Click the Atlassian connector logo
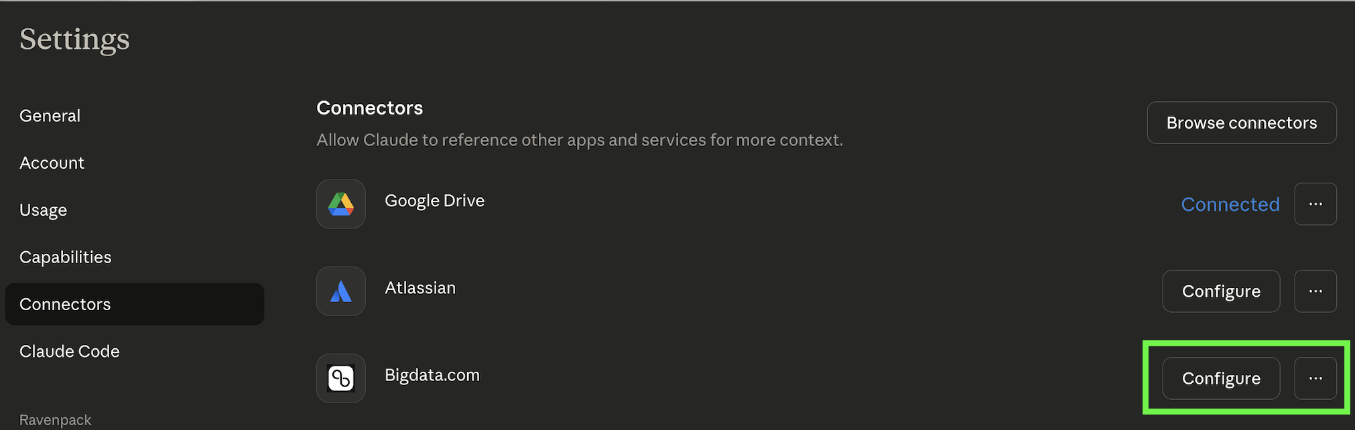This screenshot has height=430, width=1355. pyautogui.click(x=340, y=291)
